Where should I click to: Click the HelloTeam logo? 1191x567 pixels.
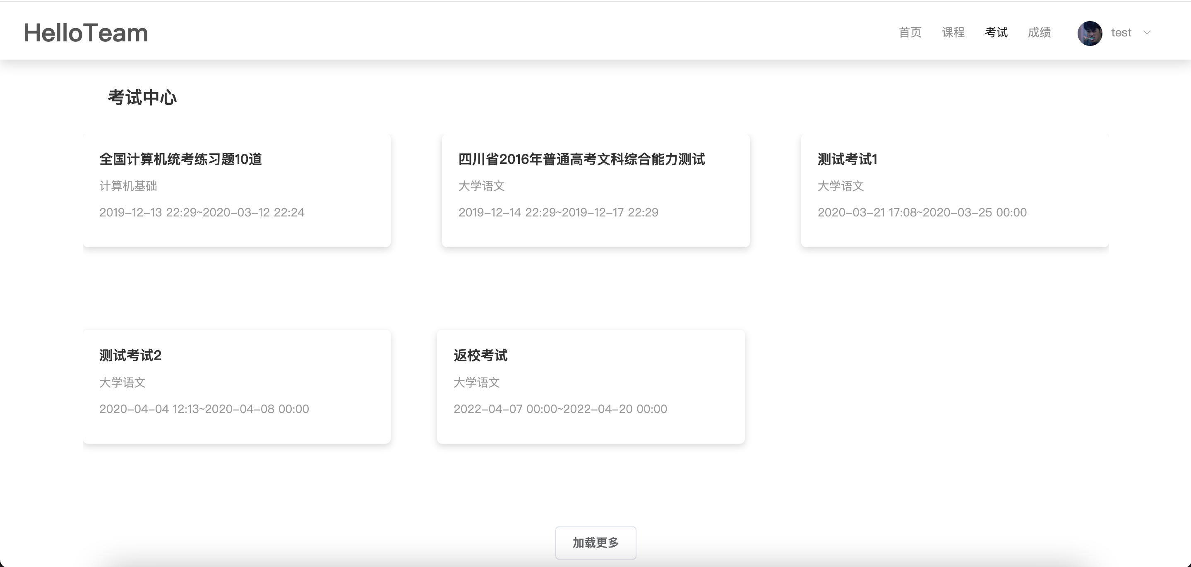[86, 33]
